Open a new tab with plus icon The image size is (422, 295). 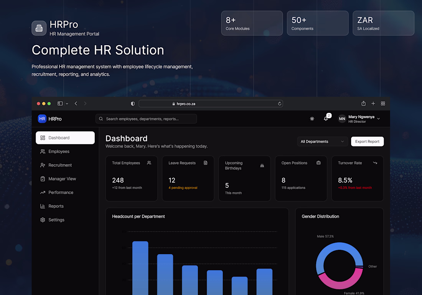[x=373, y=103]
